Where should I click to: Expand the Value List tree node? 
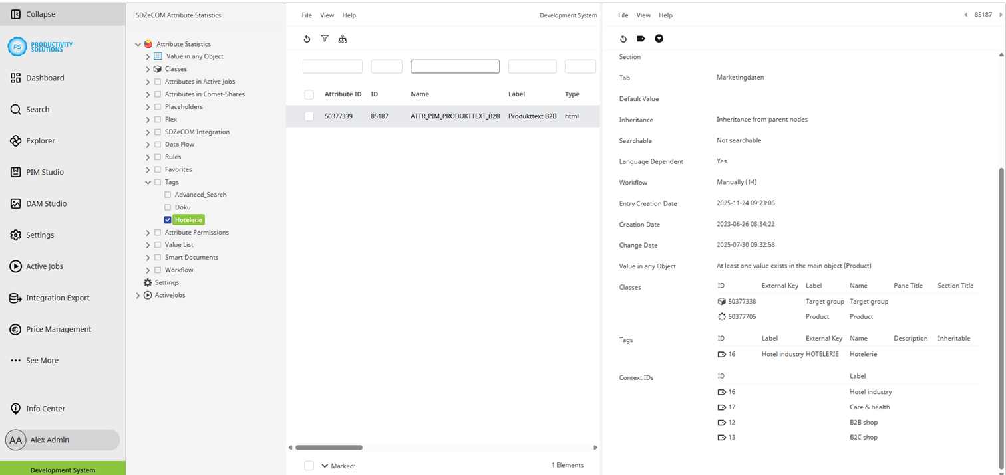[148, 244]
